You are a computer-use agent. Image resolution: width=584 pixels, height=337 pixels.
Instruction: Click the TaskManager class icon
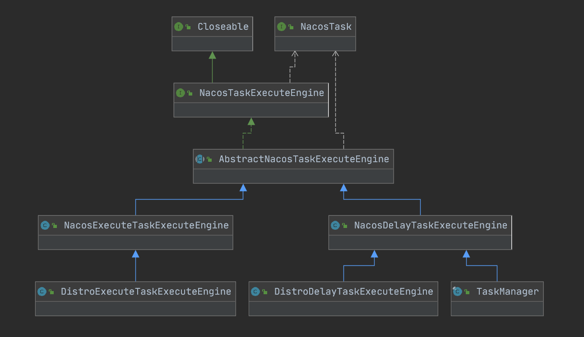coord(457,291)
